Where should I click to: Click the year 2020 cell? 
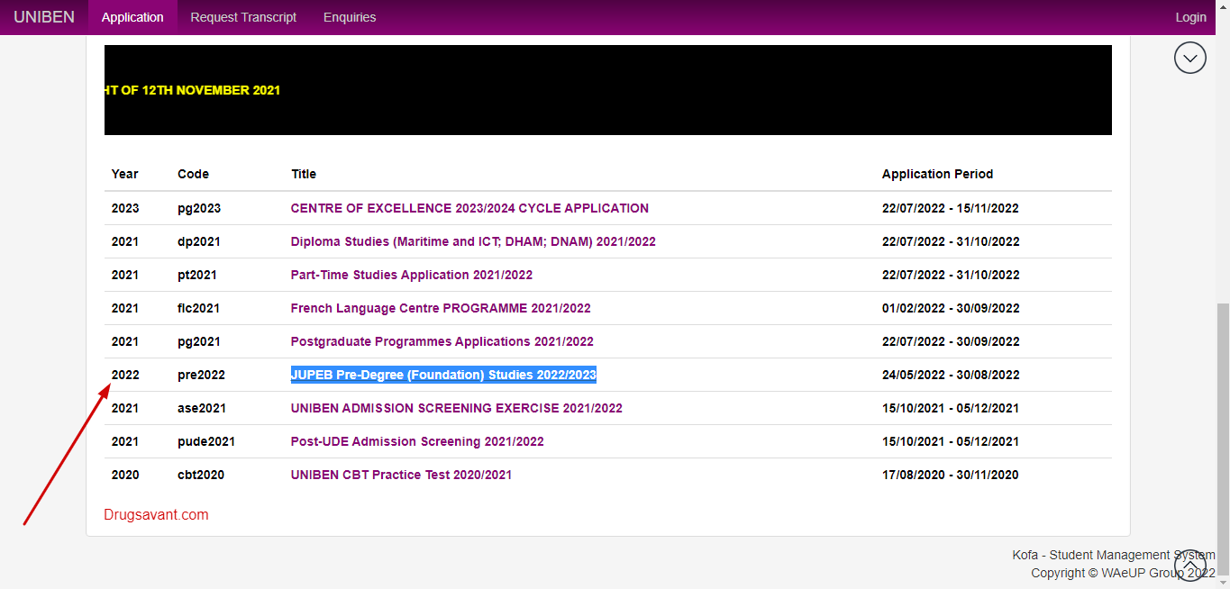pyautogui.click(x=125, y=475)
